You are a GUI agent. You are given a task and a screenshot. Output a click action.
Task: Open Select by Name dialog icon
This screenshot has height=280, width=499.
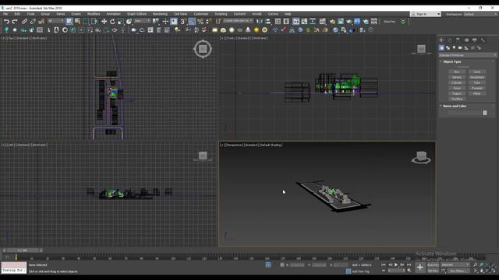78,22
